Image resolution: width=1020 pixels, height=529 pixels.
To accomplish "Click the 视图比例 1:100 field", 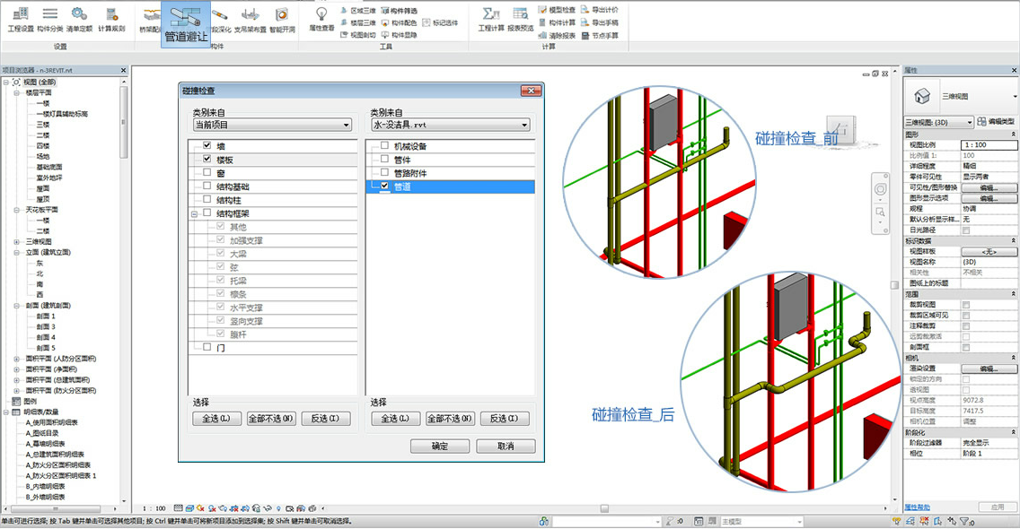I will click(988, 144).
